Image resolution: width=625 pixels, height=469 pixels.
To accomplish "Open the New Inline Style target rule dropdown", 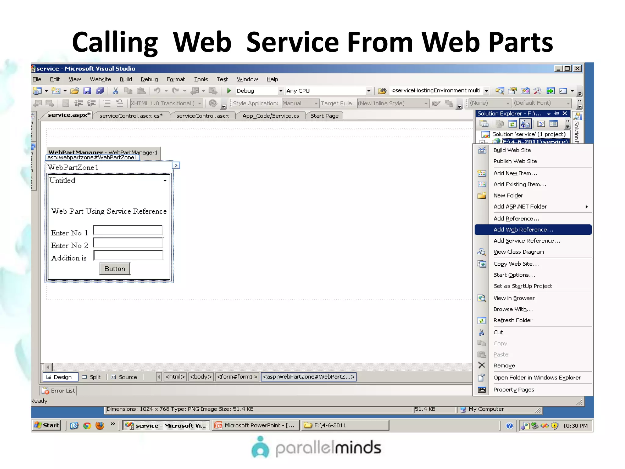I will tap(426, 104).
